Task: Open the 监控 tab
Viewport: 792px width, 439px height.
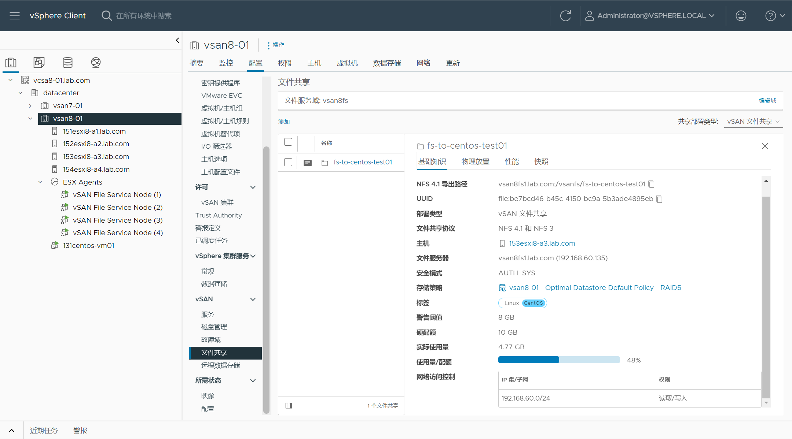Action: point(226,63)
